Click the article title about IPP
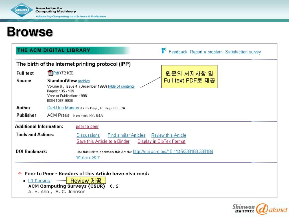The width and height of the screenshot is (289, 217). 73,64
